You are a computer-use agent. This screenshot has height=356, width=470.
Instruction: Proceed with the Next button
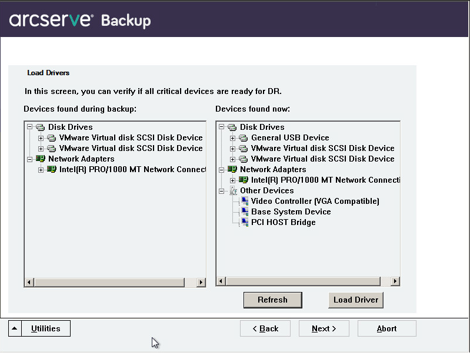pyautogui.click(x=324, y=328)
